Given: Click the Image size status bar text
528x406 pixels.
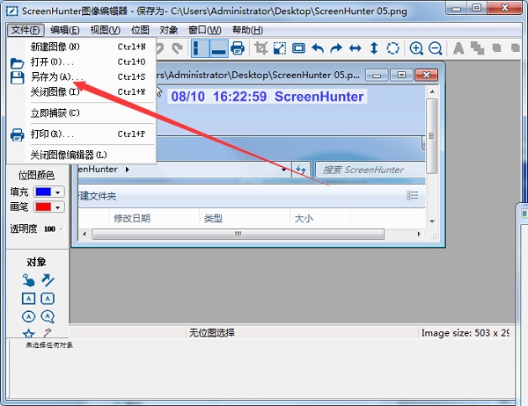Looking at the screenshot, I should pos(465,333).
